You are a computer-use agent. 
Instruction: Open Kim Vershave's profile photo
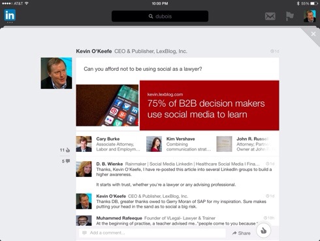click(x=154, y=144)
